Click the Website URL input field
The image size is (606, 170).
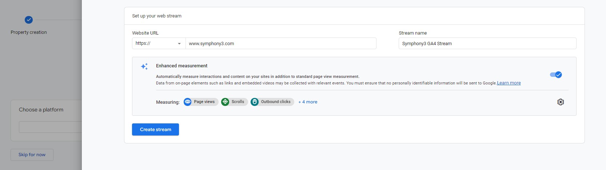[x=281, y=43]
